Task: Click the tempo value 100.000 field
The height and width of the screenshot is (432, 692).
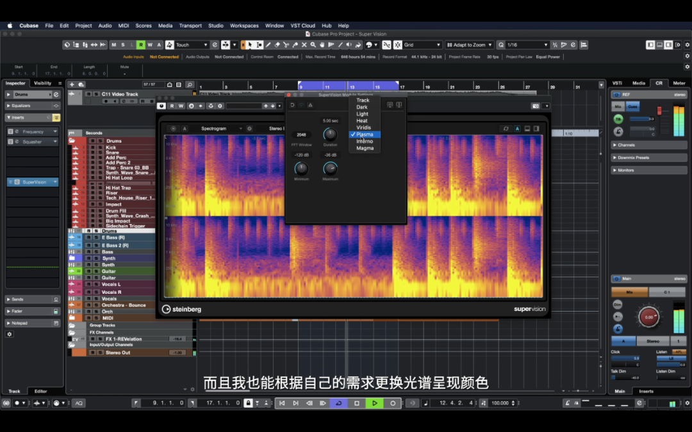Action: [500, 403]
